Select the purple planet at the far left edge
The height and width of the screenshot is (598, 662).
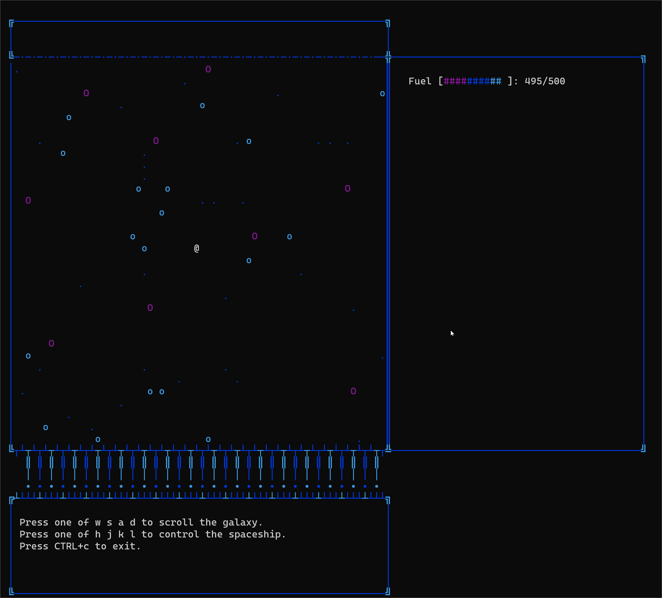28,201
